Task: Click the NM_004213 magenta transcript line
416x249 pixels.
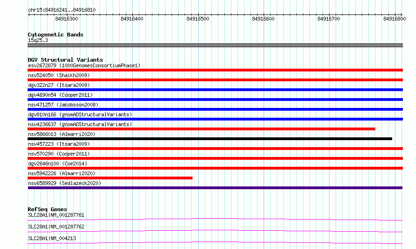Action: [215, 242]
